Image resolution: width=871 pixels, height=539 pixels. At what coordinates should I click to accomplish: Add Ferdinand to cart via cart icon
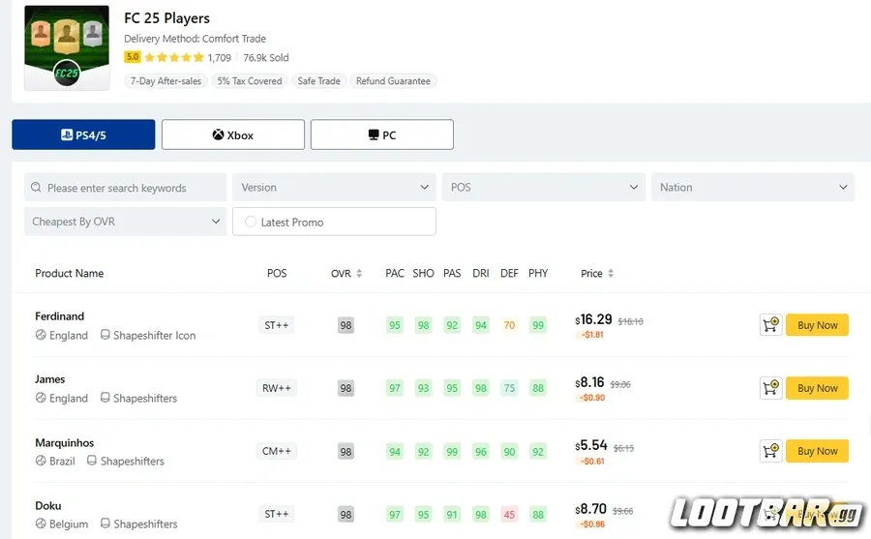[x=770, y=325]
